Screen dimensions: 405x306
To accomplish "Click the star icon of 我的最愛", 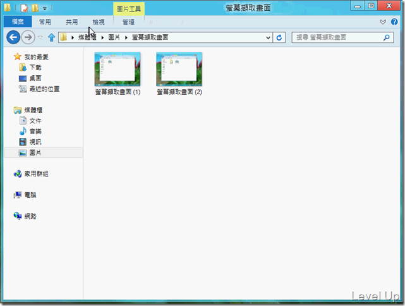I will [17, 57].
